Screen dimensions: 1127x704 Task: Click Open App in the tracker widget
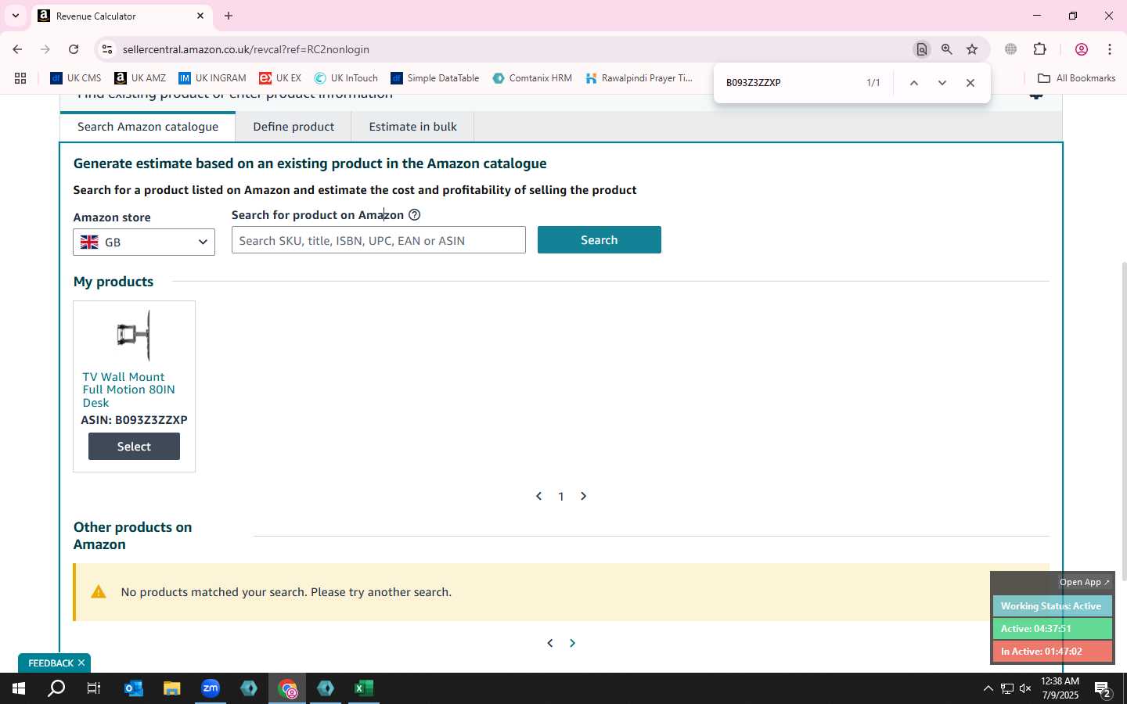pyautogui.click(x=1084, y=582)
